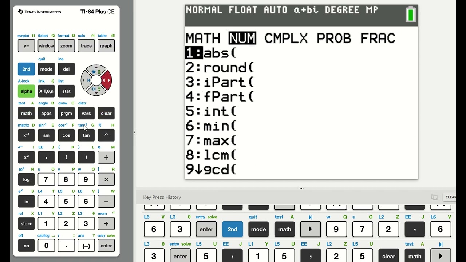
Task: Click number key 0 on the keypad
Action: tap(46, 246)
